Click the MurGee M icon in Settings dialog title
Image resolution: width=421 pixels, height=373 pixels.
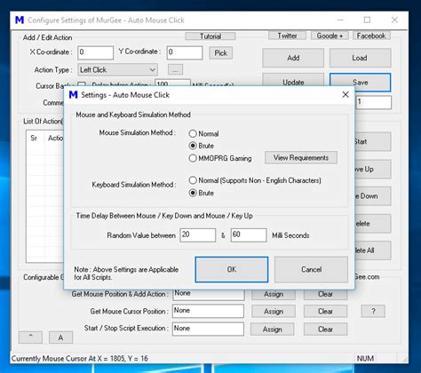[x=73, y=95]
